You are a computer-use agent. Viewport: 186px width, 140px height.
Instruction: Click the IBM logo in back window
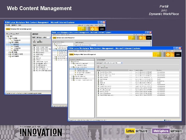click(102, 29)
